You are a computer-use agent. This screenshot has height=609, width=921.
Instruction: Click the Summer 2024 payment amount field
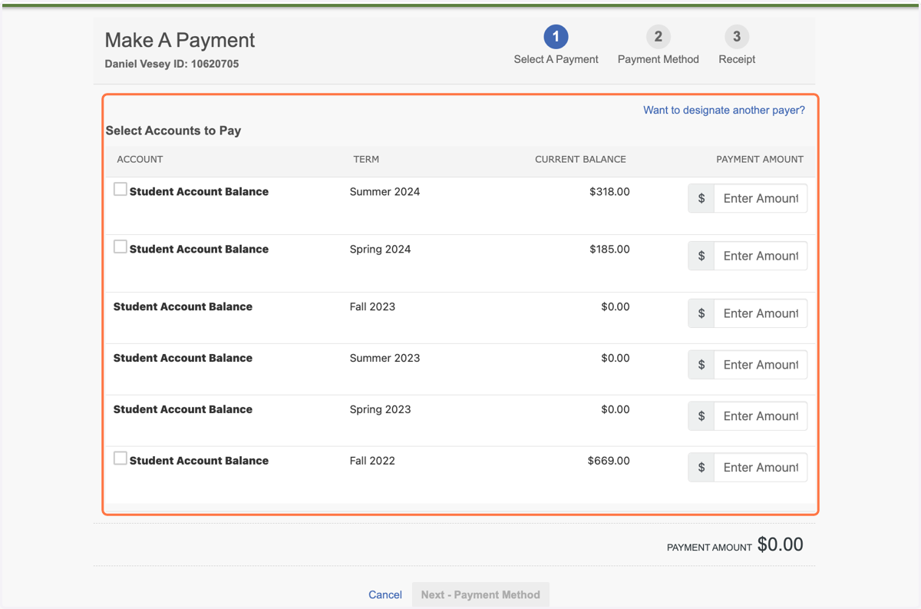point(761,198)
